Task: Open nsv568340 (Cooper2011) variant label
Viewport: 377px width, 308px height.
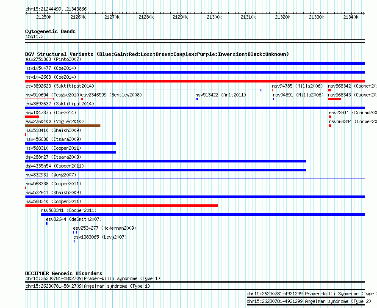Action: [x=53, y=201]
